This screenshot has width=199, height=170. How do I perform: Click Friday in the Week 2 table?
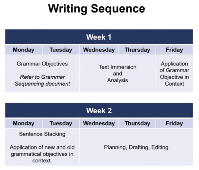(174, 123)
